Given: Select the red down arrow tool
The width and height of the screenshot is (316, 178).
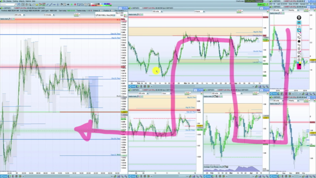Looking at the screenshot, I should [x=75, y=4].
